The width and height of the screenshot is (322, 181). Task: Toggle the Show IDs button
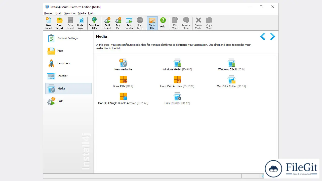pos(152,23)
